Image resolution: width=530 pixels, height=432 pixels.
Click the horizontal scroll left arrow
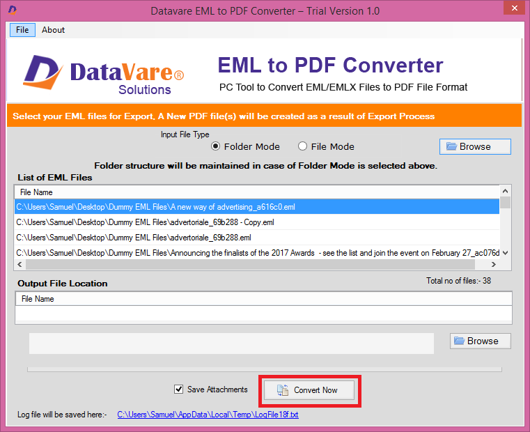tap(20, 265)
